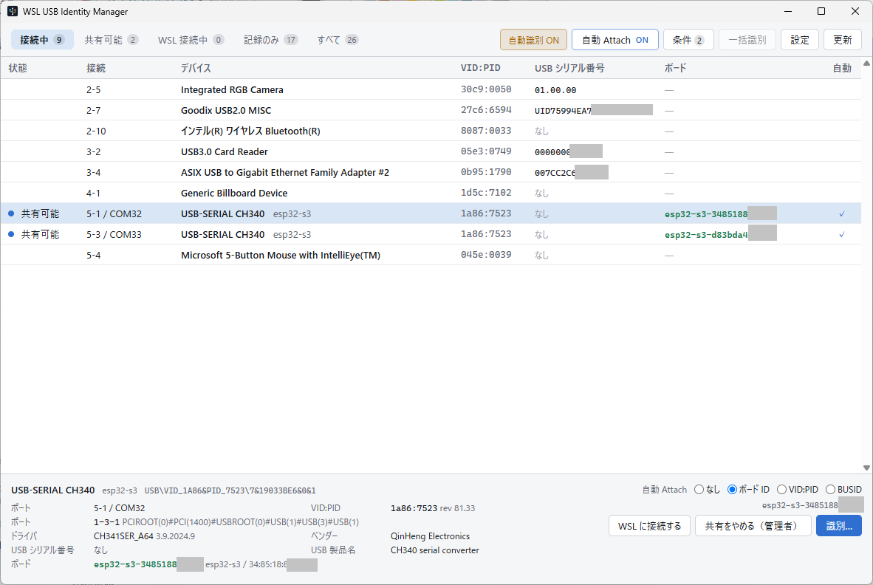Toggle the 自動 Attach ON button

[x=614, y=40]
